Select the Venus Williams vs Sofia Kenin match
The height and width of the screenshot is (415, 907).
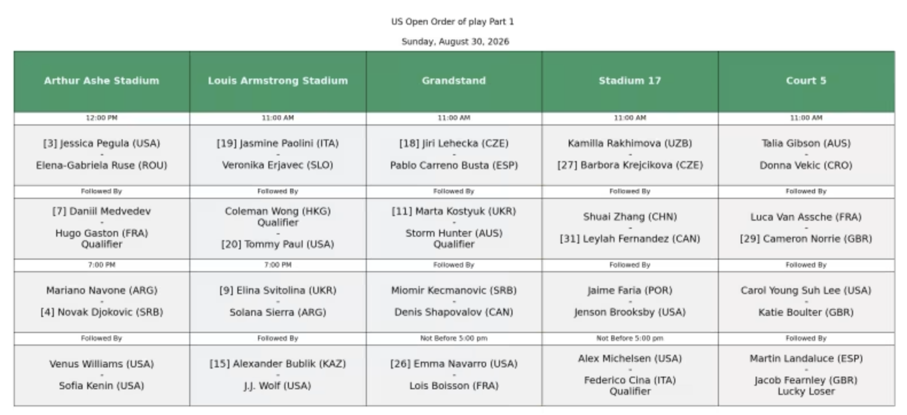[x=101, y=375]
